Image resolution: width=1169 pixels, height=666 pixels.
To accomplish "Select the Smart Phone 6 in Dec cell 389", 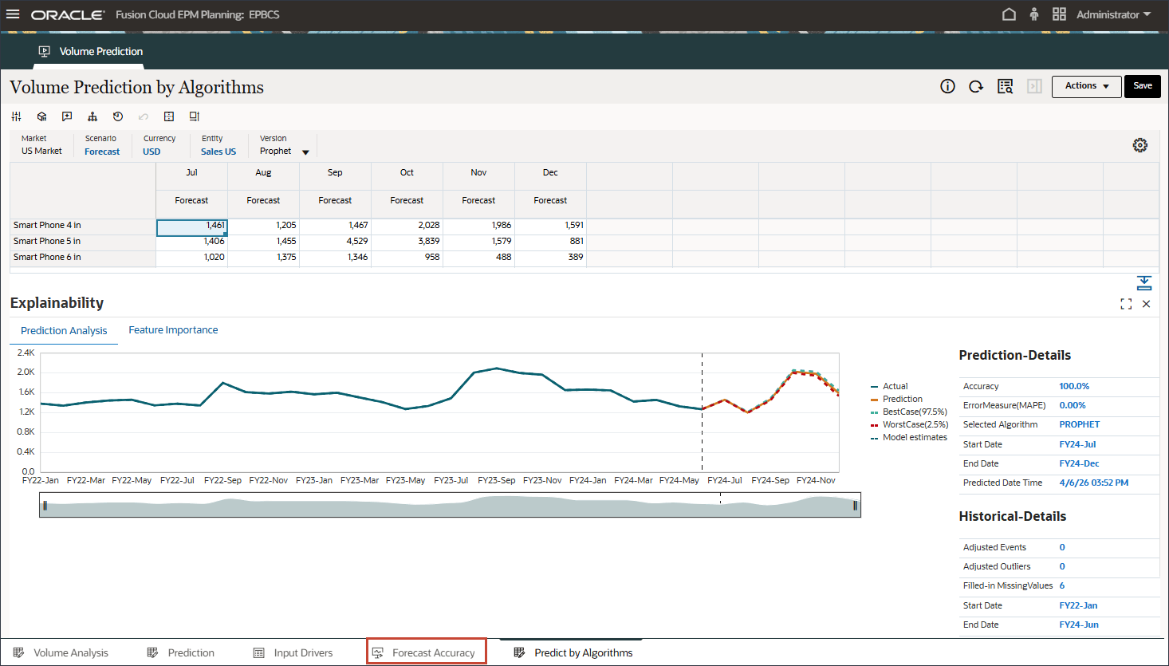I will 551,257.
